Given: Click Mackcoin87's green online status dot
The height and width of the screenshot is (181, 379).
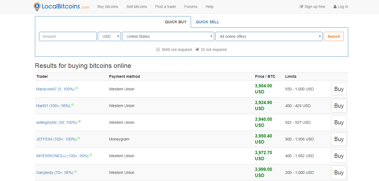Looking at the screenshot, I should 77,88.
